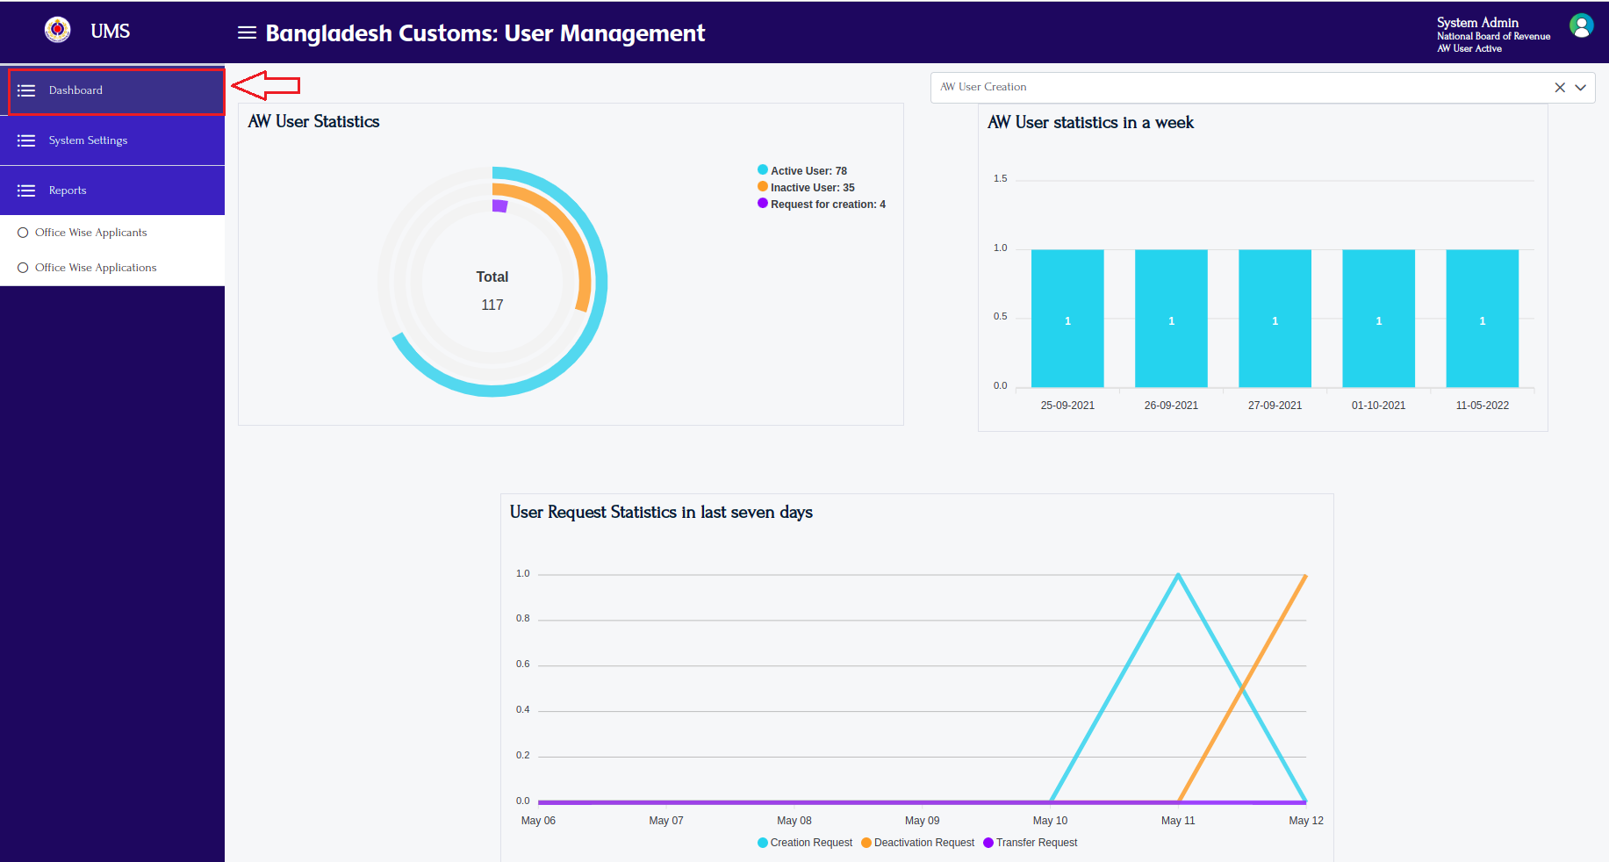Toggle Inactive User legend entry
Image resolution: width=1609 pixels, height=862 pixels.
[x=806, y=187]
